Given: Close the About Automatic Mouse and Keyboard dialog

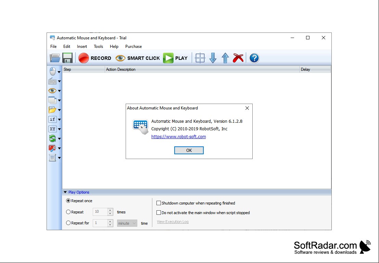Looking at the screenshot, I should (247, 108).
